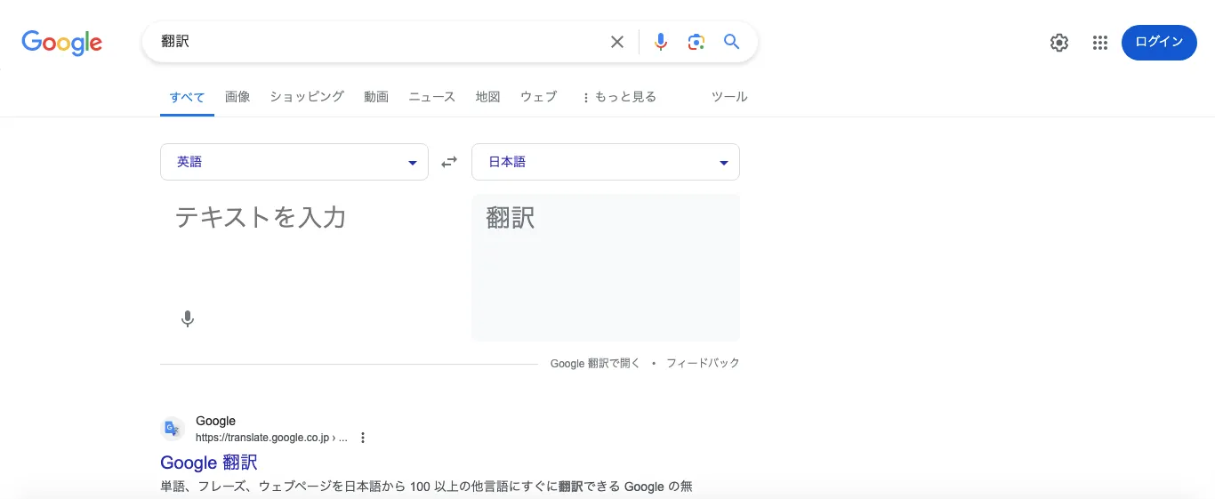
Task: Click the Google logo
Action: coord(62,42)
